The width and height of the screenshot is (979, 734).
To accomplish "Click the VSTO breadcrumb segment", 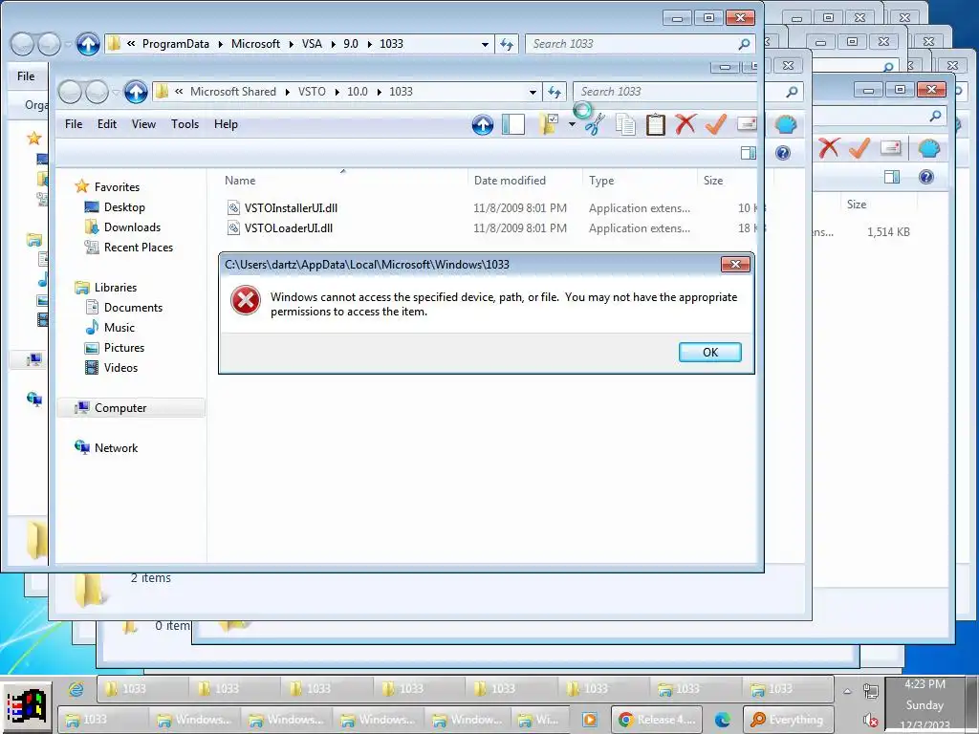I will tap(312, 92).
